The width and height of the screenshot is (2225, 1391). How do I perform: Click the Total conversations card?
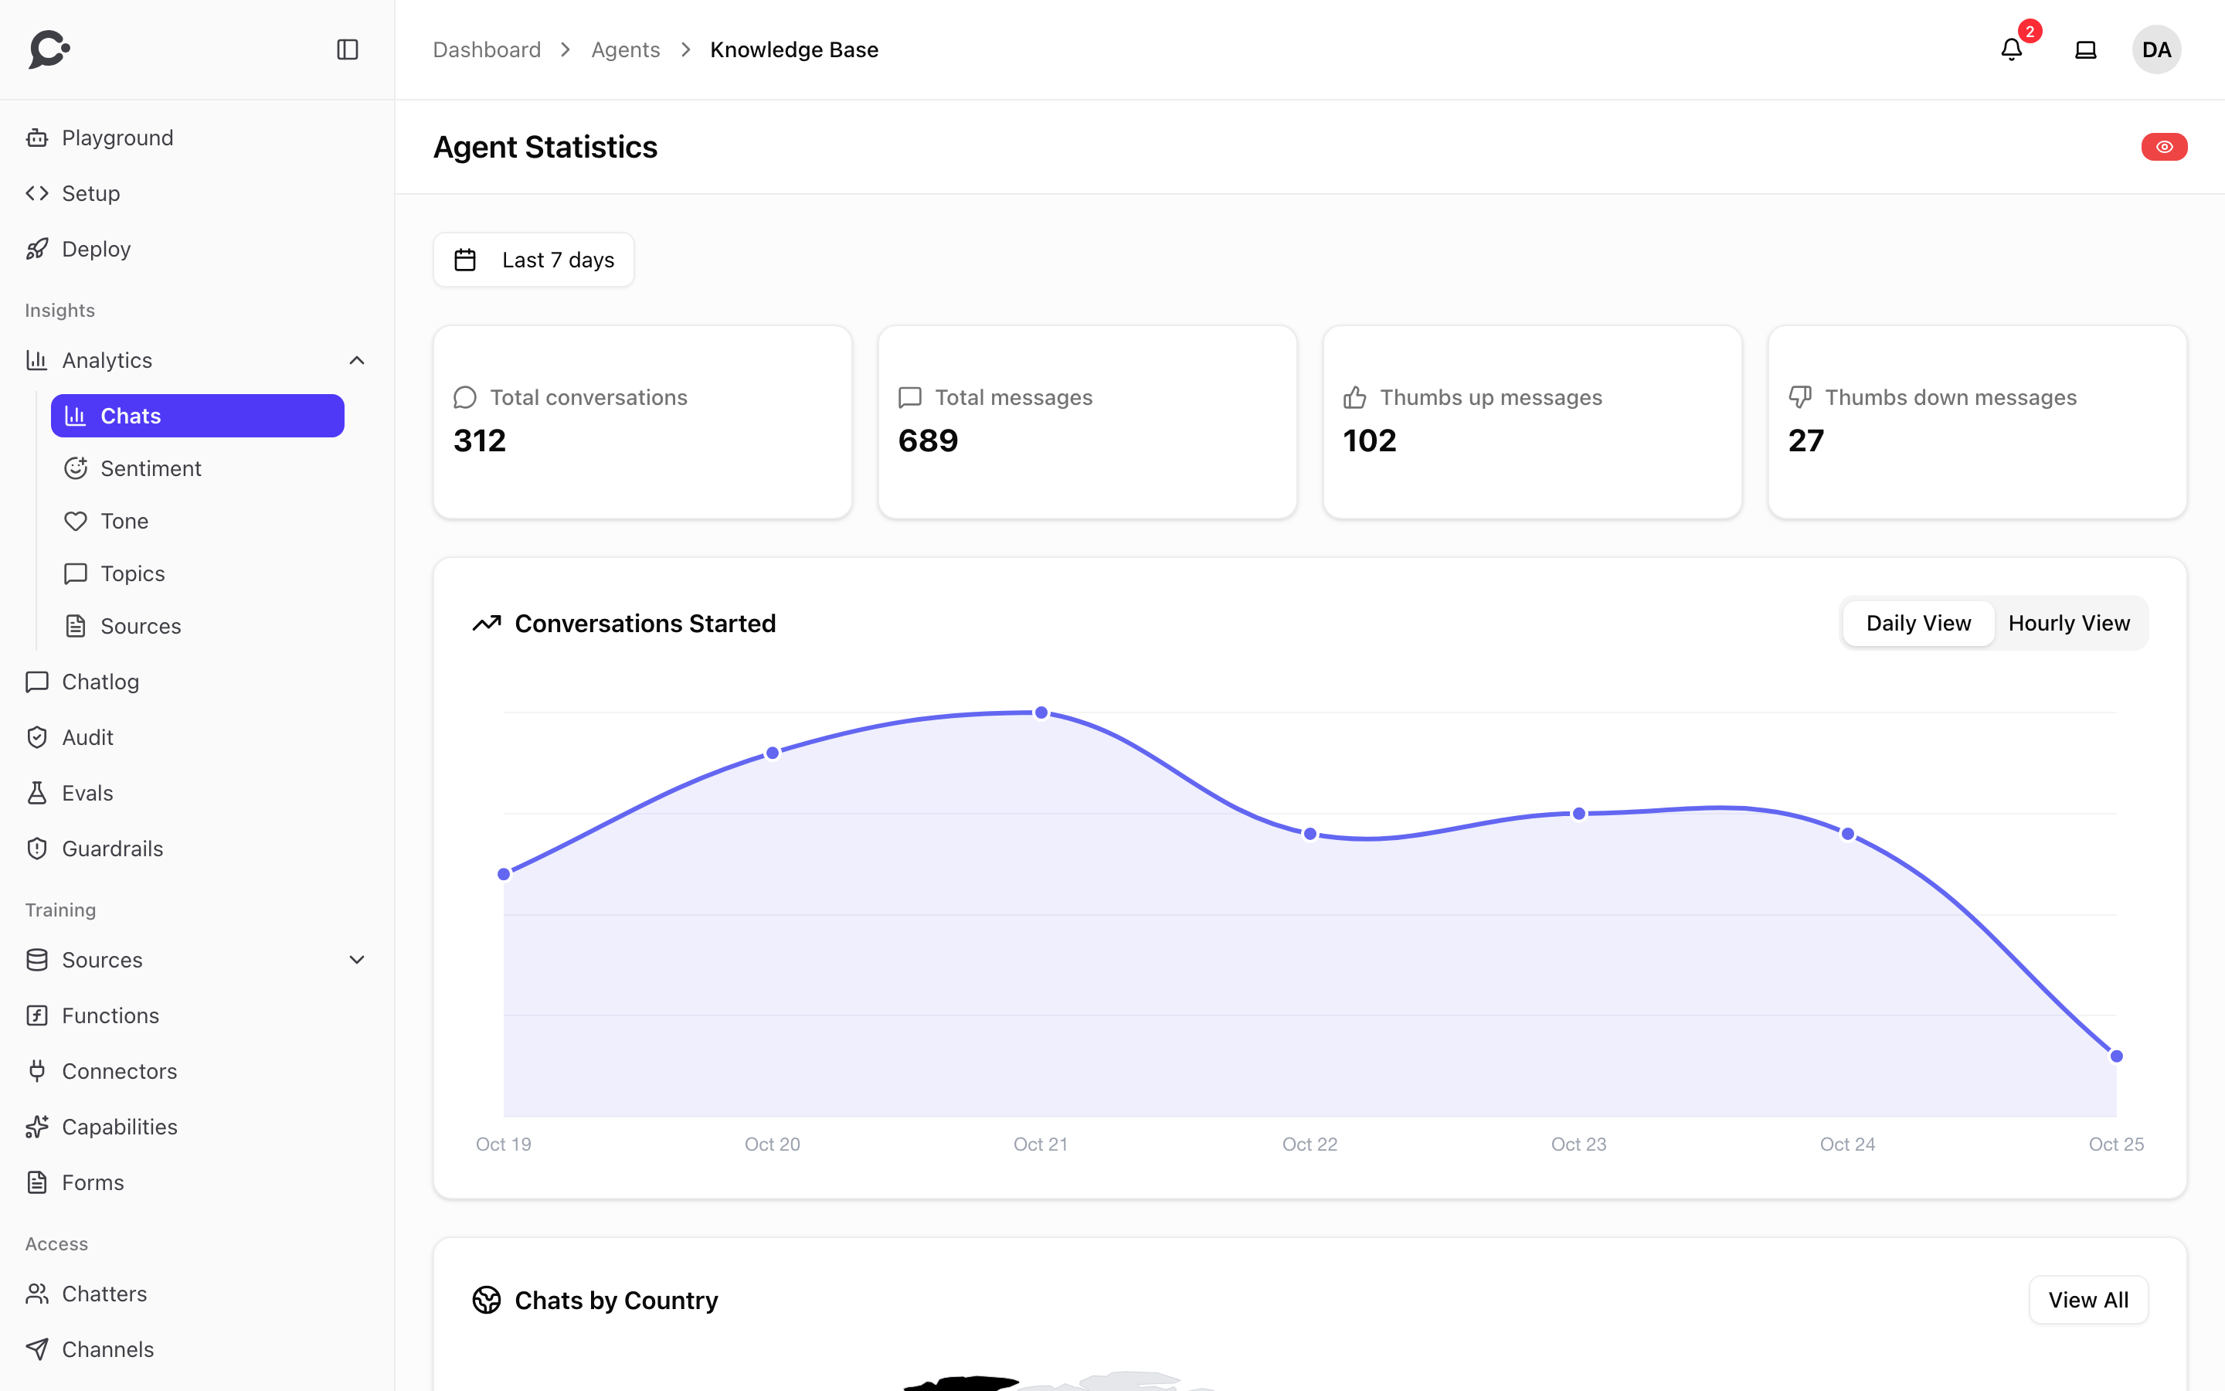coord(643,422)
